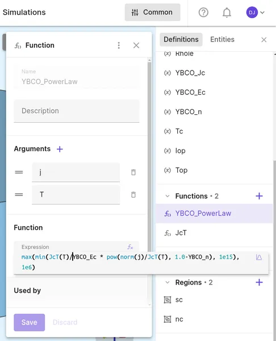
Task: Select the JcT function
Action: tap(214, 233)
